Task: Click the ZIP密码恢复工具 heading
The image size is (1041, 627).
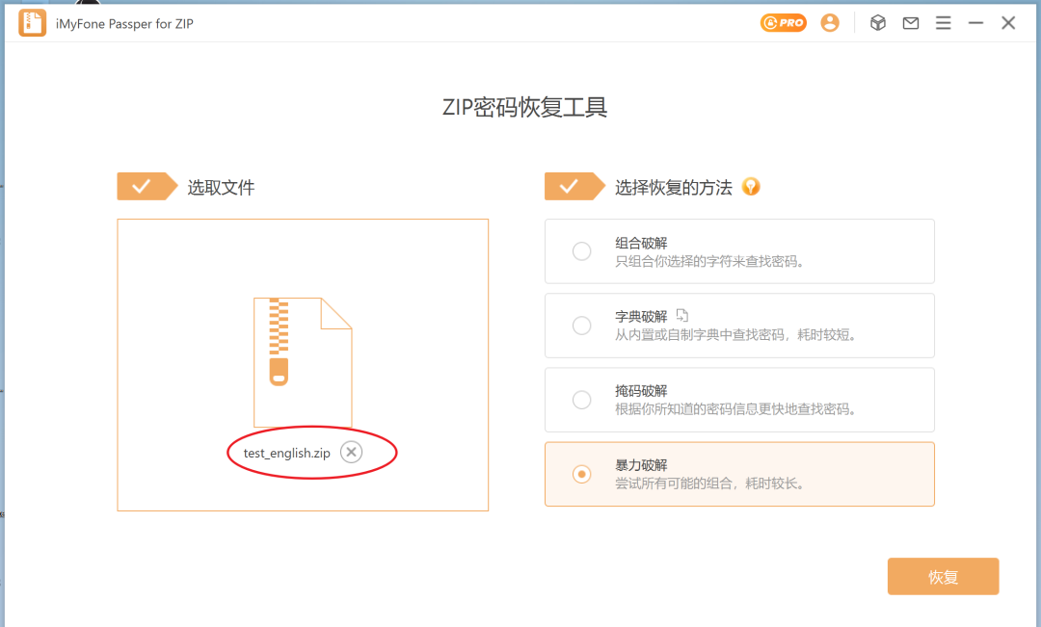Action: coord(524,108)
